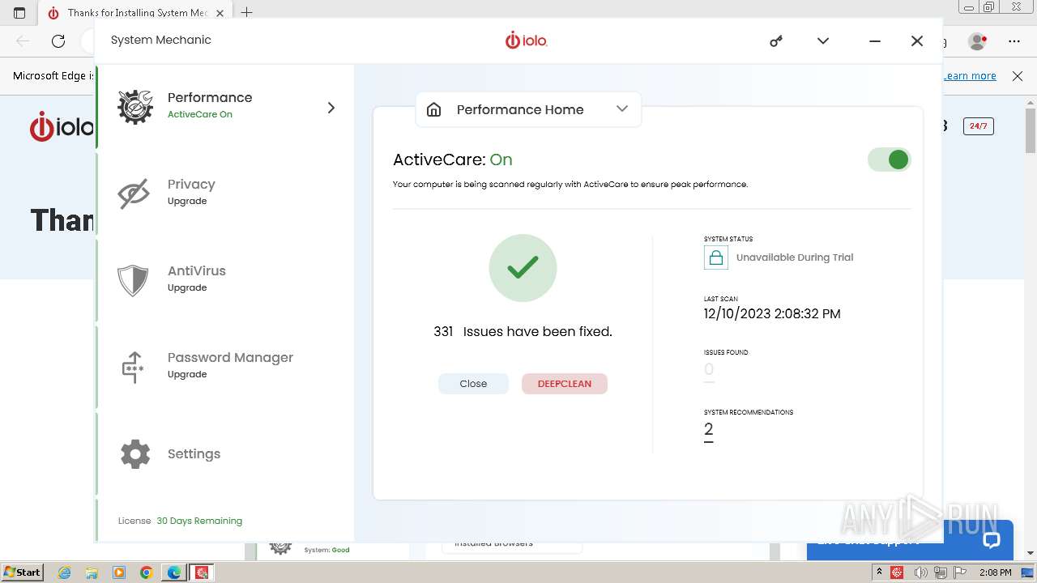Click the green checkmark status circle
Viewport: 1037px width, 583px height.
[523, 268]
